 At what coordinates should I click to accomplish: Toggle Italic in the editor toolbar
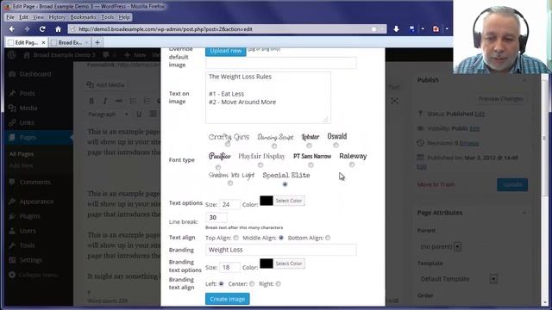[105, 101]
